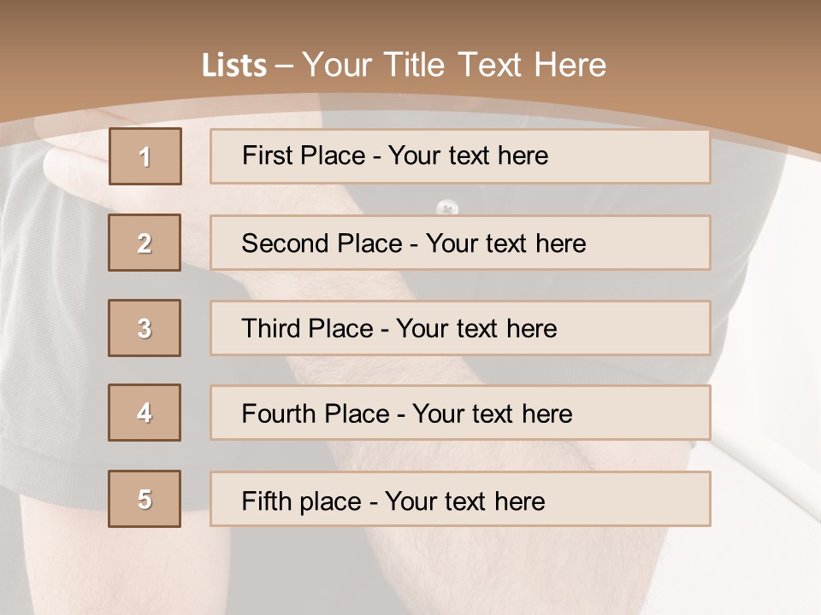Viewport: 821px width, 615px height.
Task: Click the number 5 box
Action: (145, 499)
